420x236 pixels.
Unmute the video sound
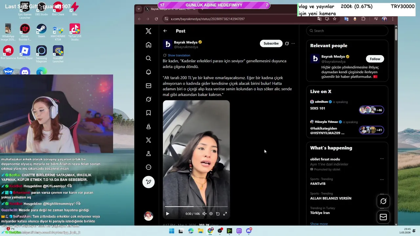(x=204, y=214)
